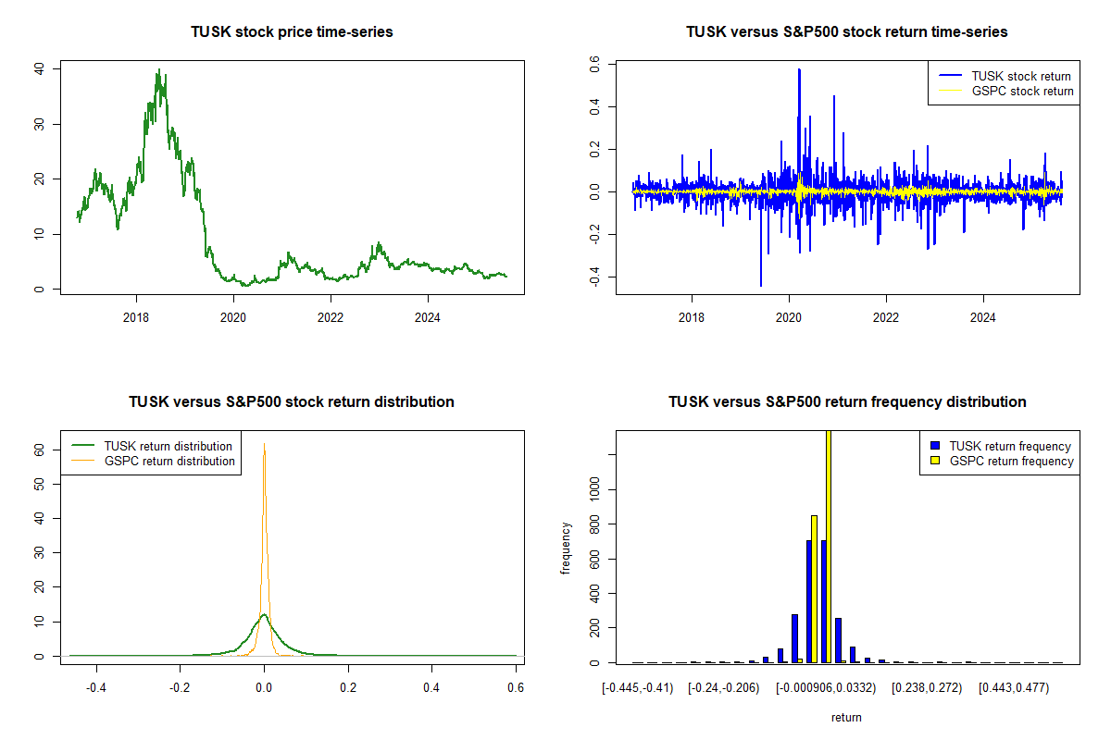Select the 'GSPC stock return' legend label
Image resolution: width=1111 pixels, height=740 pixels.
[1022, 91]
